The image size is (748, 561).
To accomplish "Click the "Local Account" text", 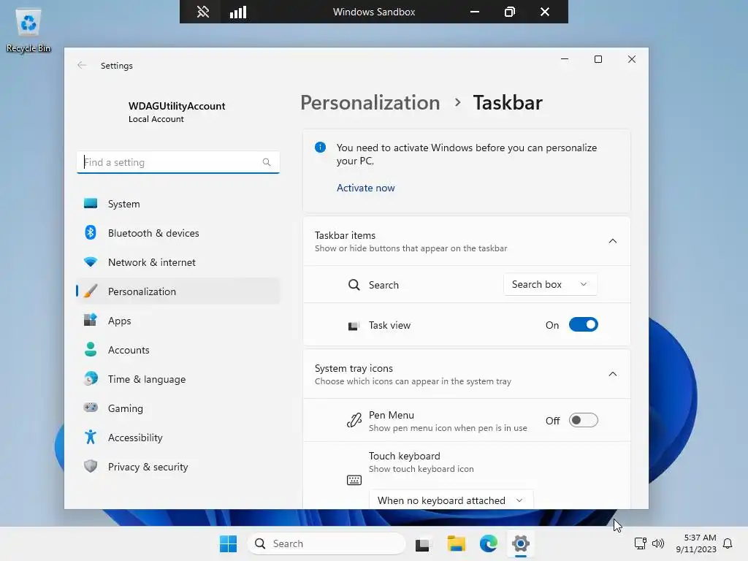I will (156, 119).
